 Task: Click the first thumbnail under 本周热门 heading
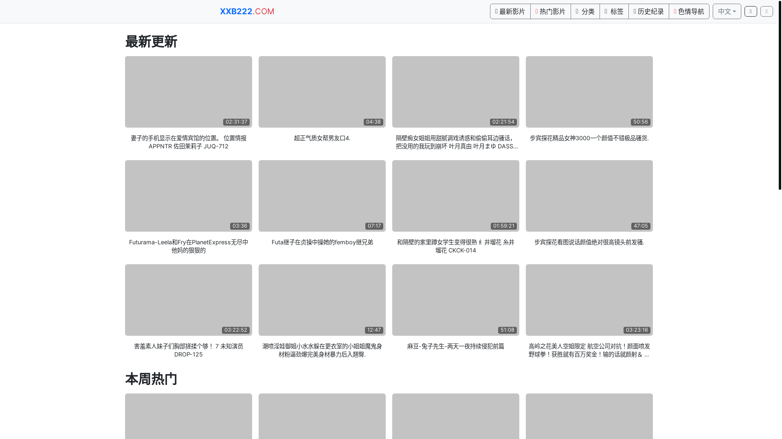[189, 416]
